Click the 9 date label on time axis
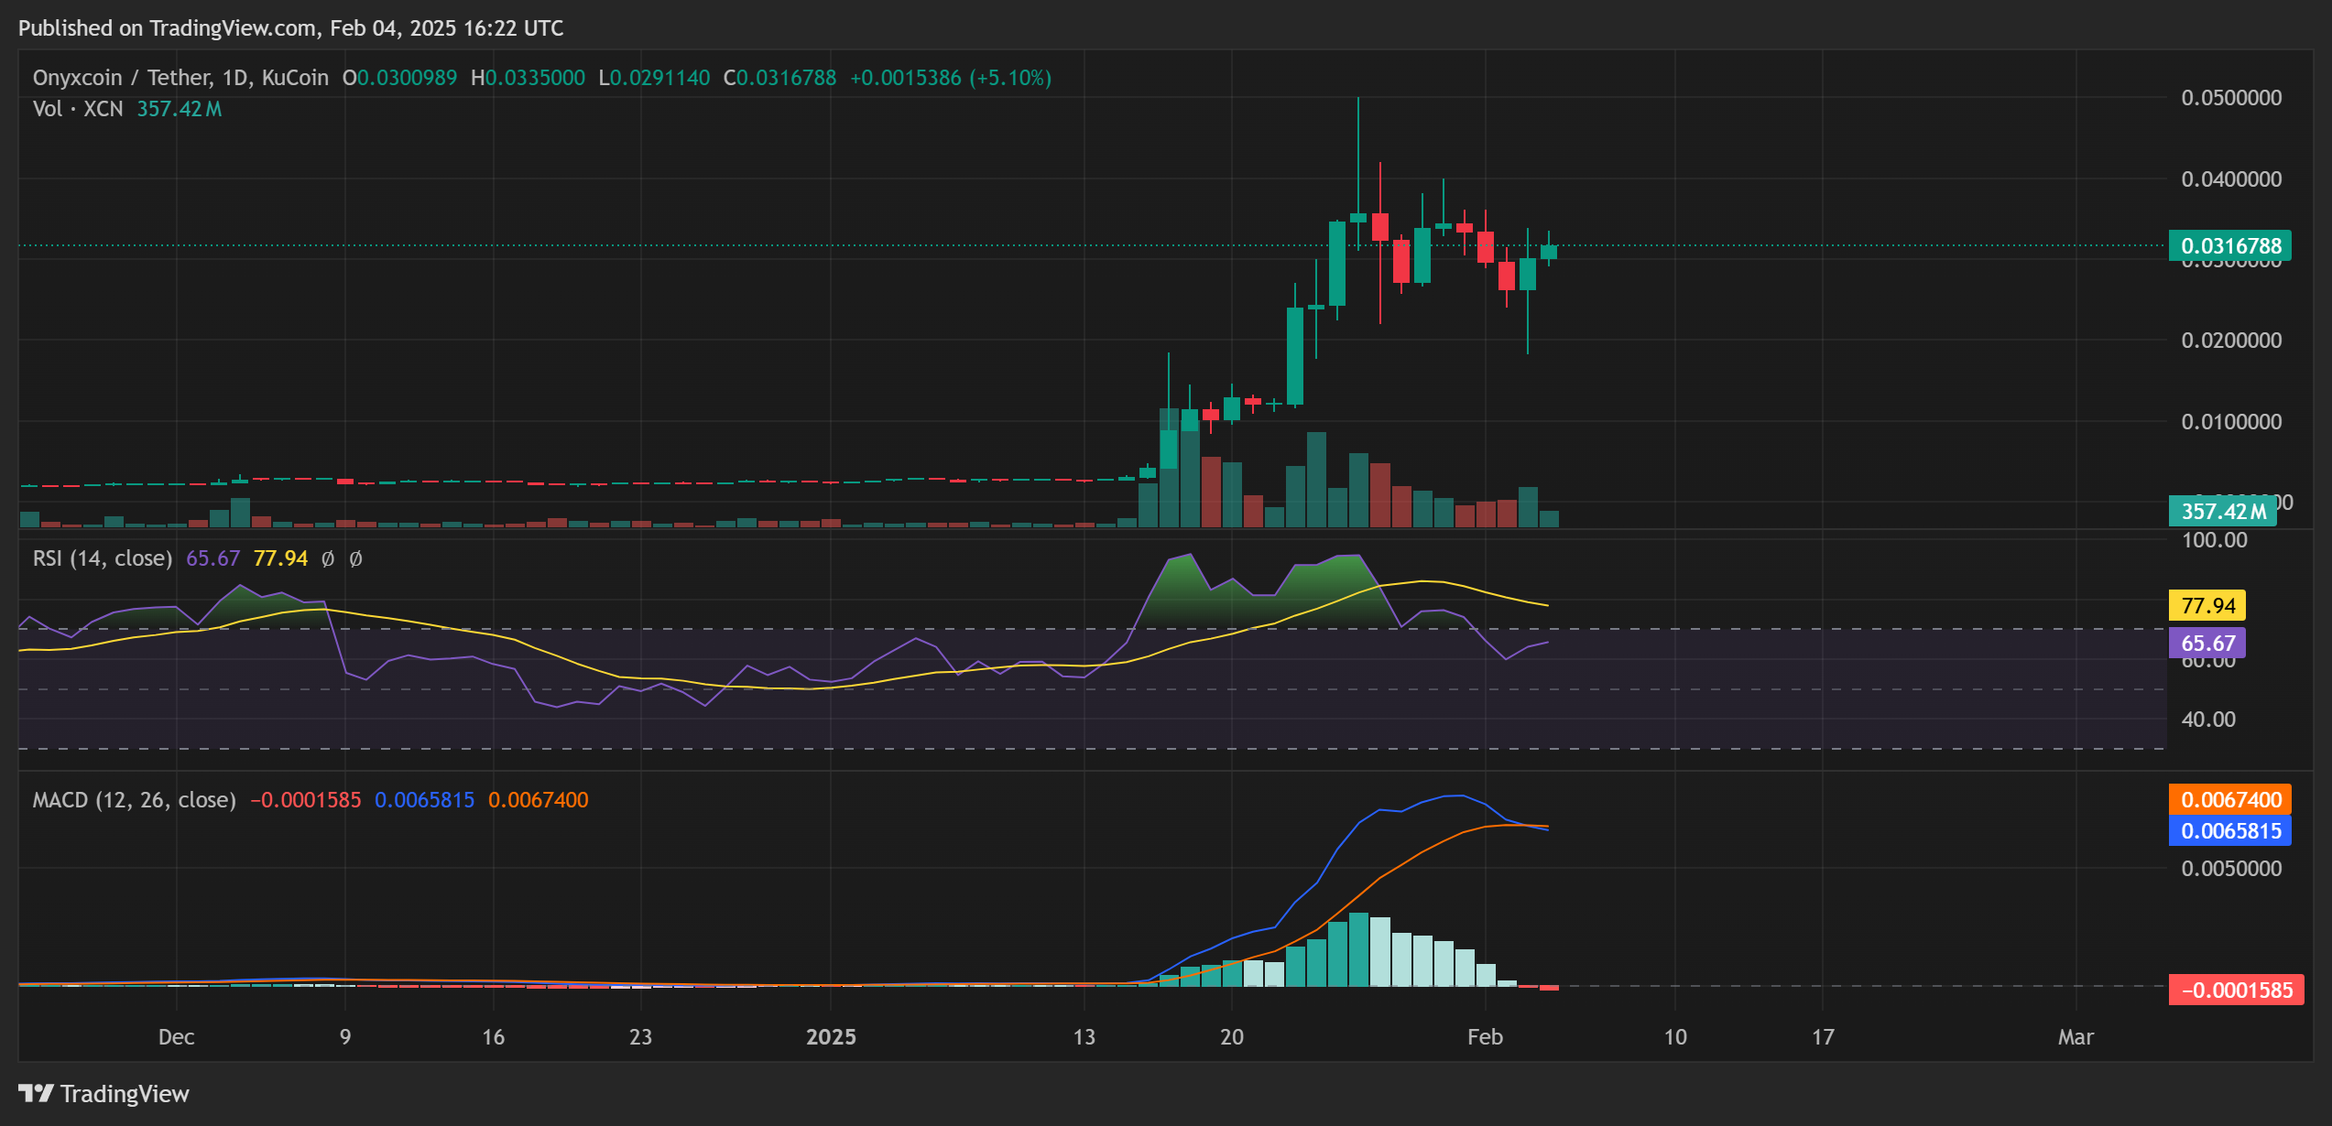2332x1126 pixels. [345, 1037]
